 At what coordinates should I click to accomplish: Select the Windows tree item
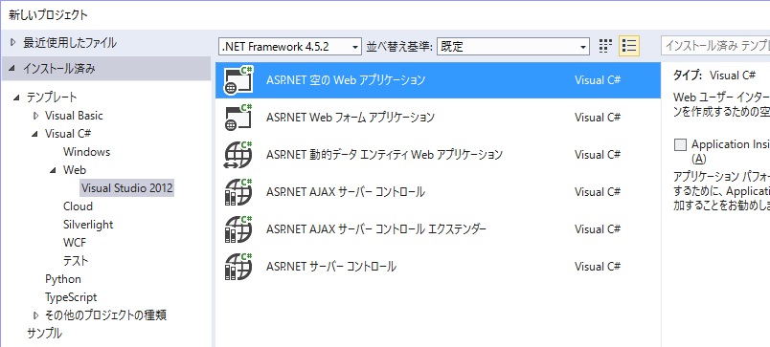(86, 152)
